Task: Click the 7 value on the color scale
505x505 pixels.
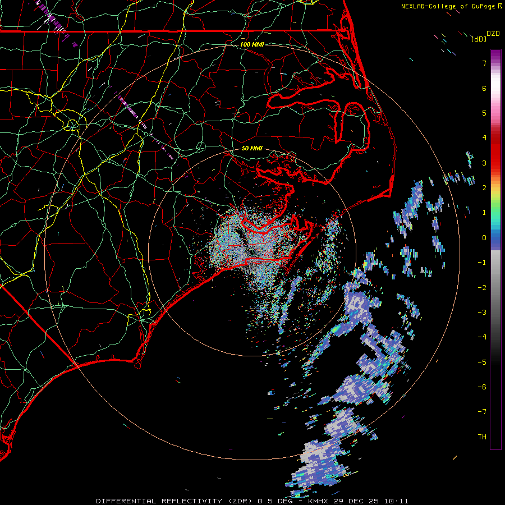Action: point(484,63)
